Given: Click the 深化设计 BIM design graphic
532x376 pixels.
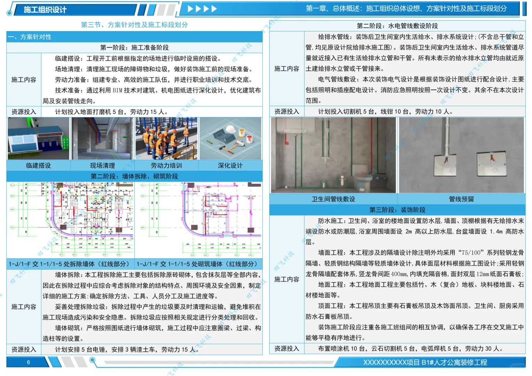Looking at the screenshot, I should (231, 139).
